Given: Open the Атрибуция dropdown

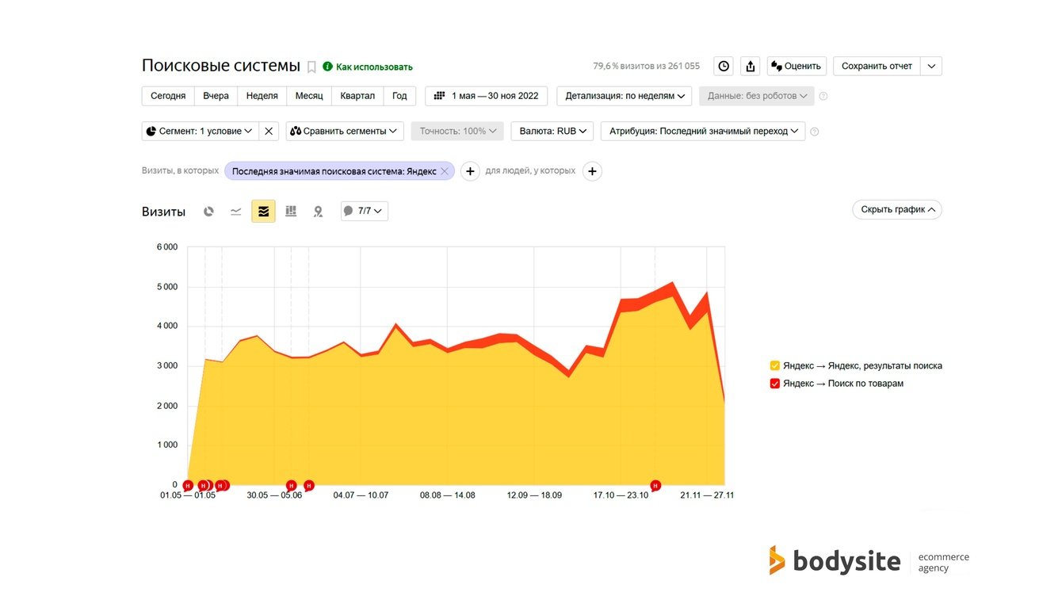Looking at the screenshot, I should point(702,132).
